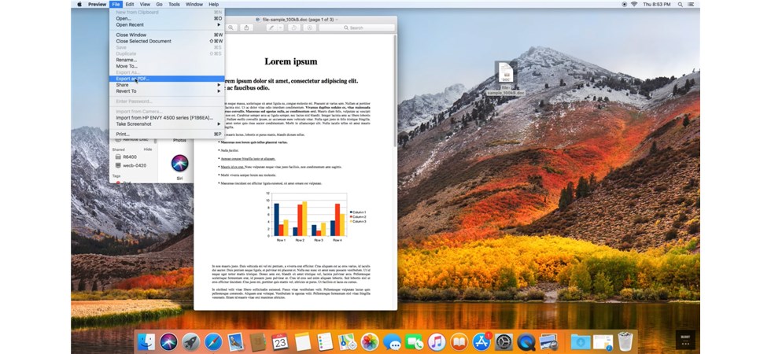Click the zoom magnifier toolbar icon
The height and width of the screenshot is (354, 771).
231,28
